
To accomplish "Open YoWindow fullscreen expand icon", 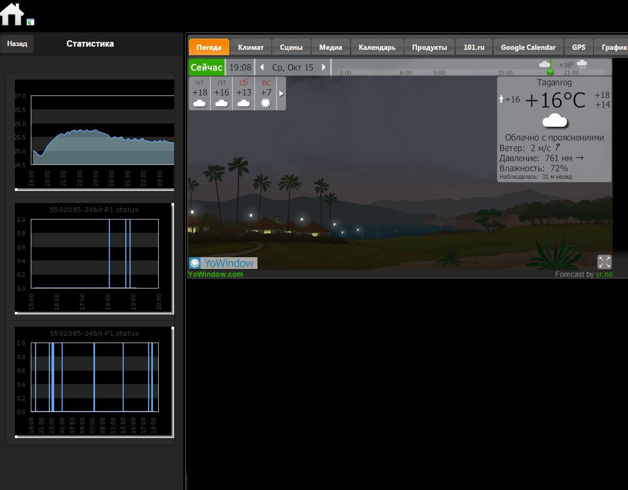I will [x=604, y=262].
